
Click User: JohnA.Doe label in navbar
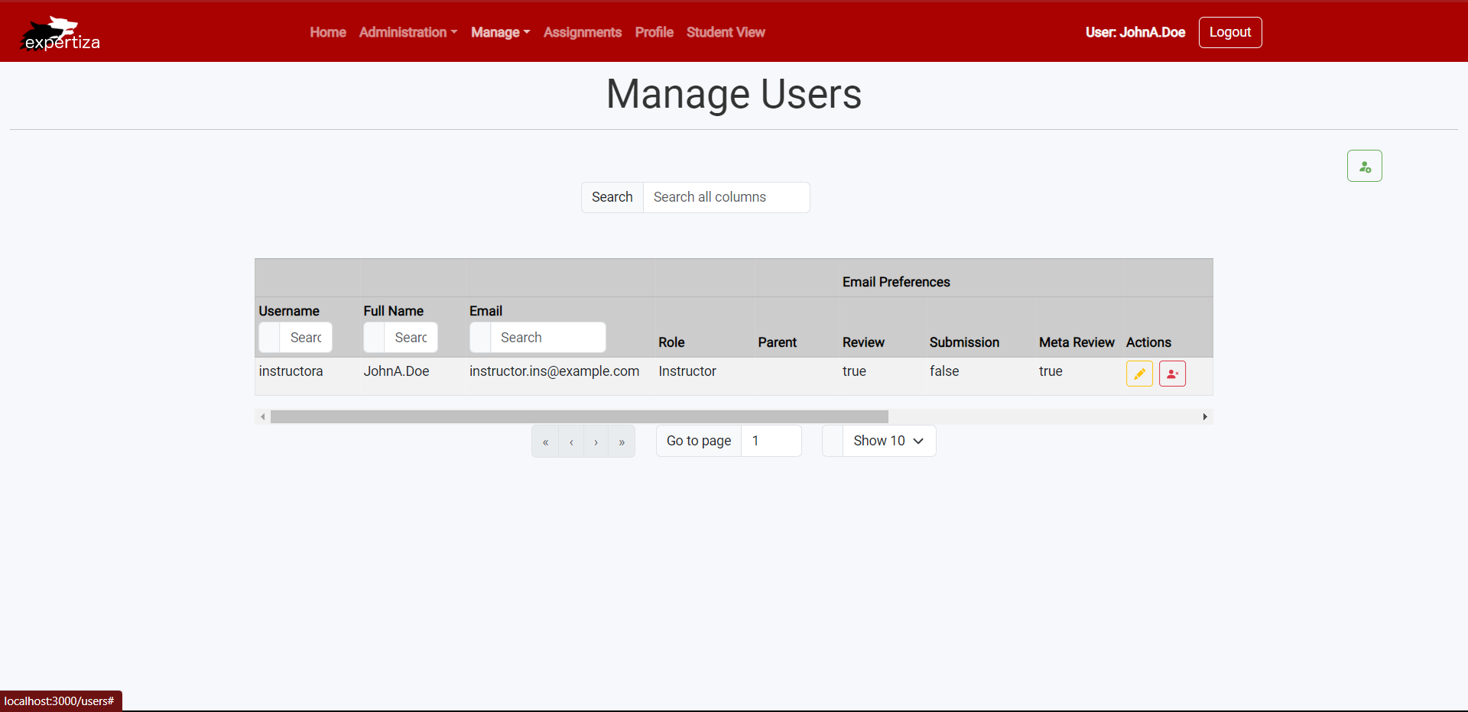[x=1135, y=32]
